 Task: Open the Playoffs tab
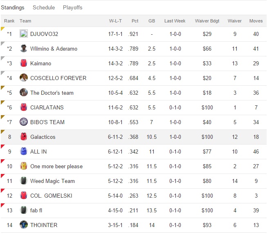[73, 7]
